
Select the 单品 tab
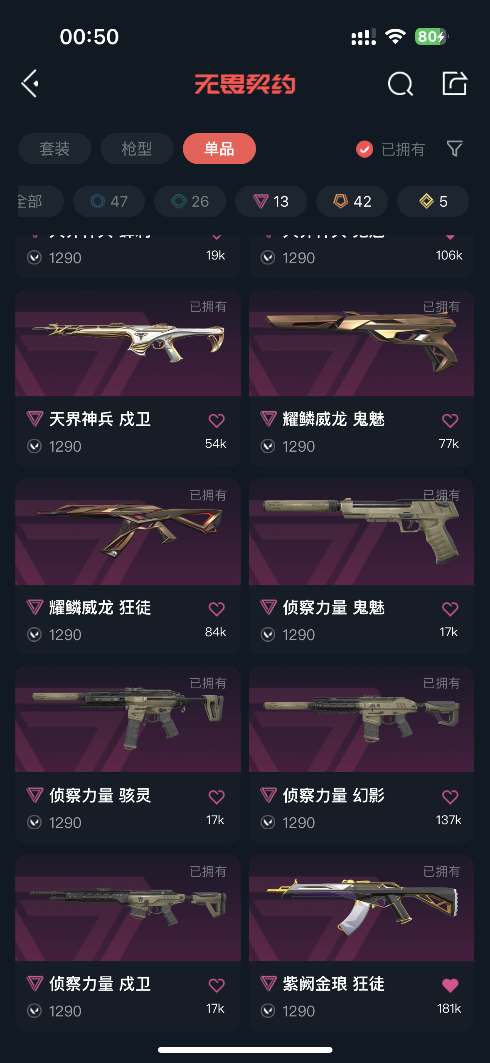(219, 148)
